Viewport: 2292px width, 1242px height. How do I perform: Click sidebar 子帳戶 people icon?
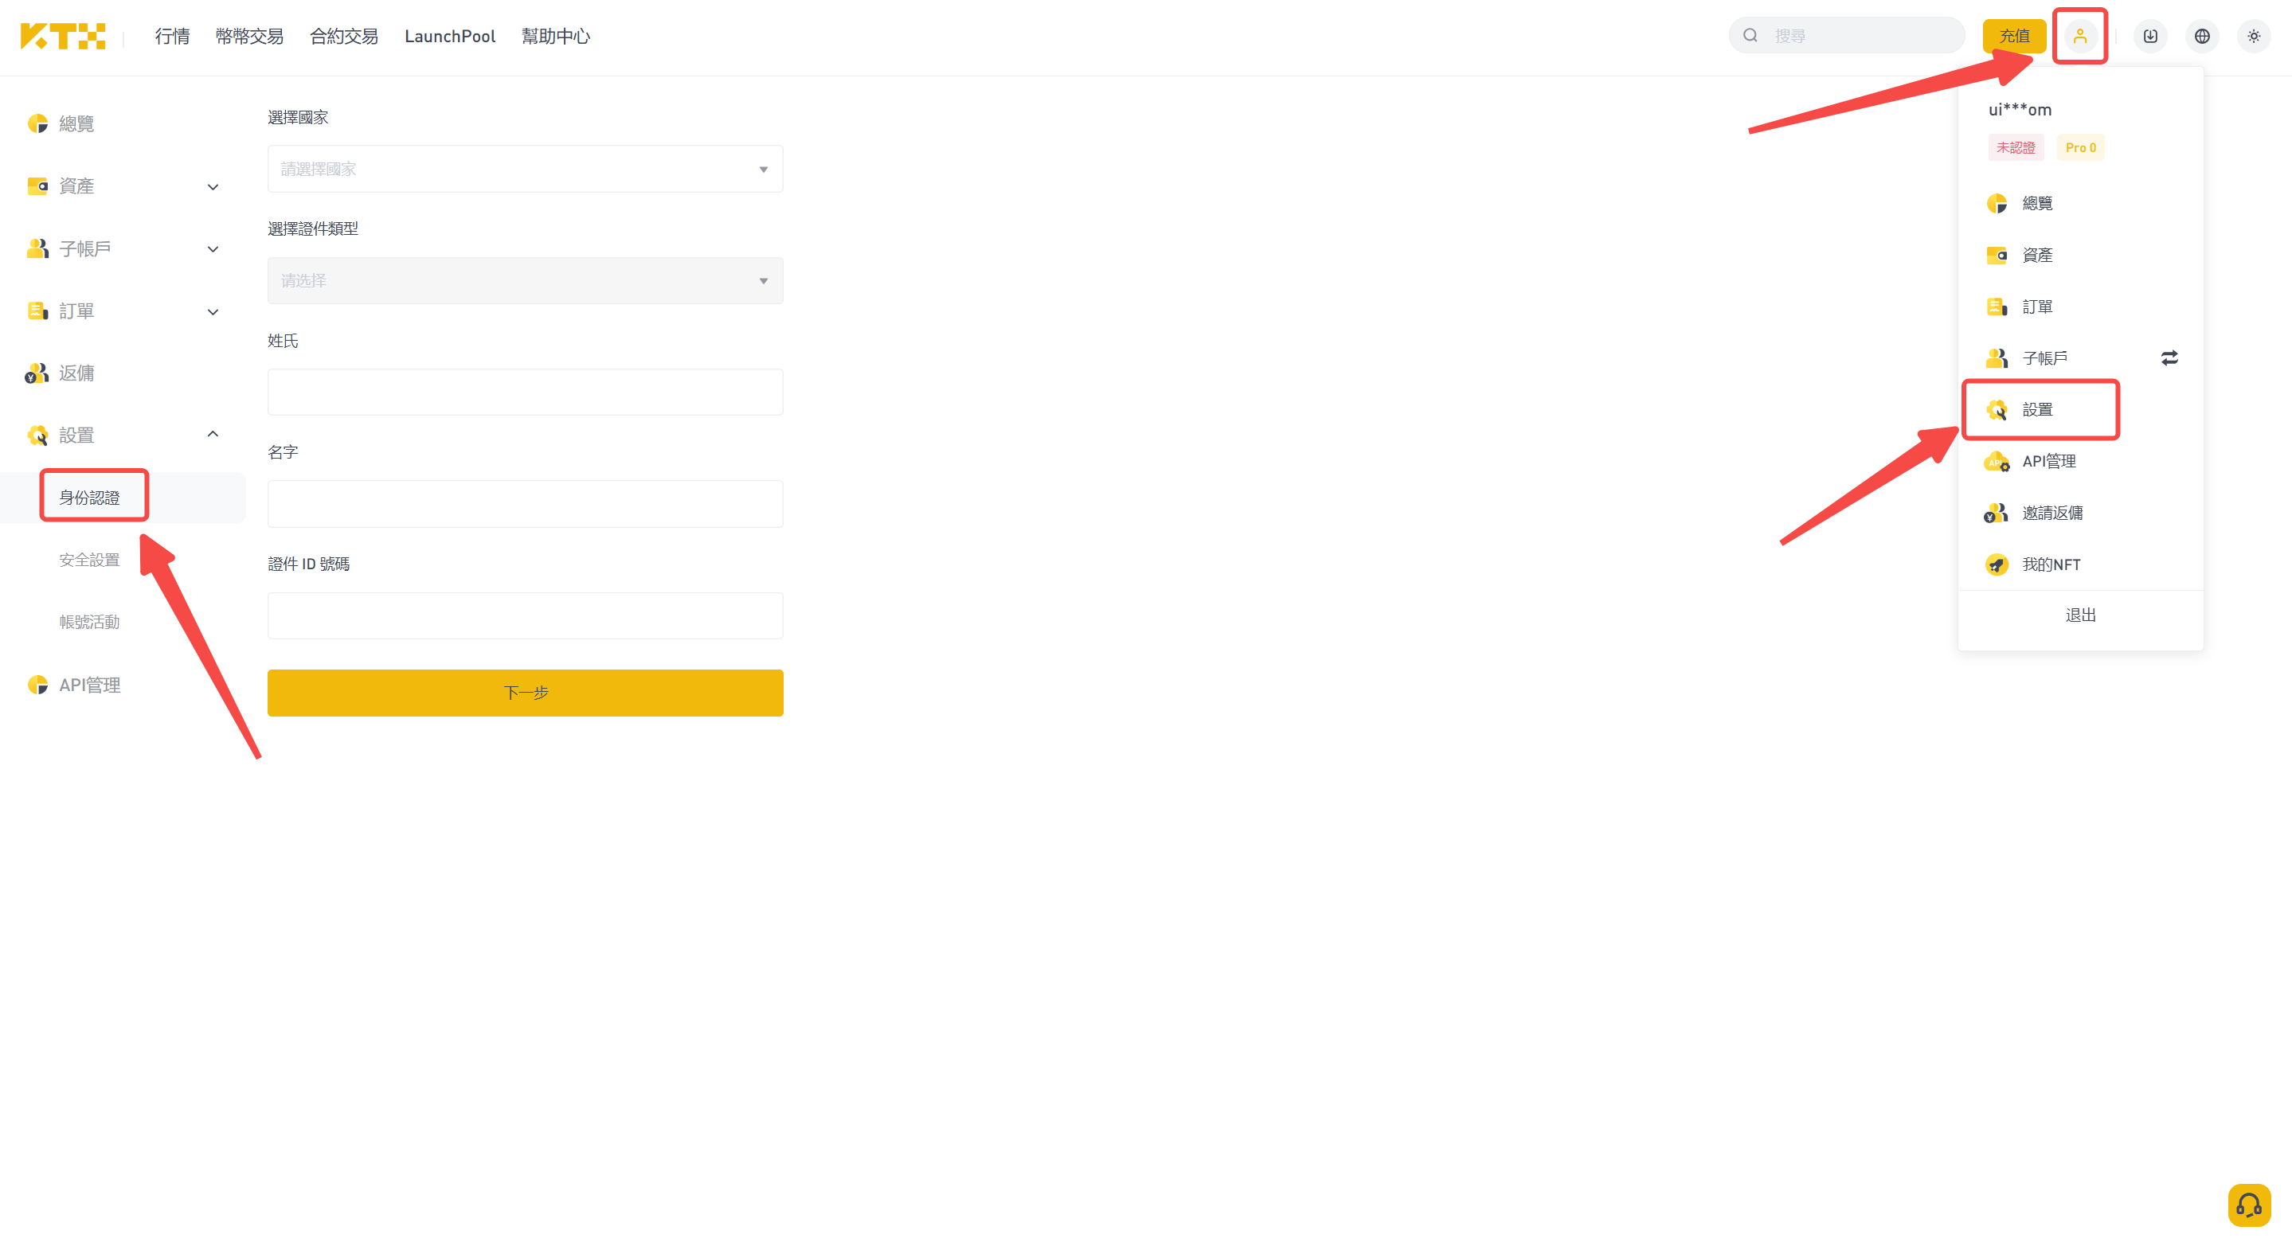click(37, 248)
